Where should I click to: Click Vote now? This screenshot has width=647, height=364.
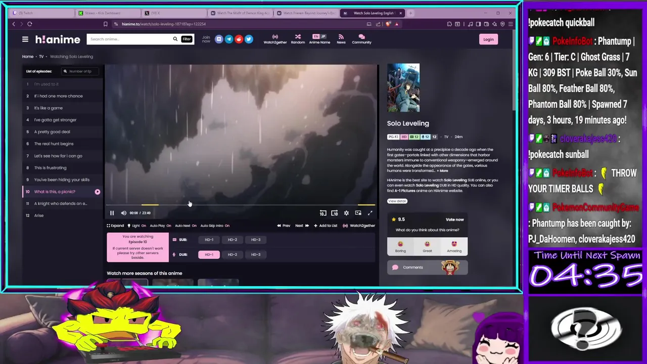[x=454, y=219]
